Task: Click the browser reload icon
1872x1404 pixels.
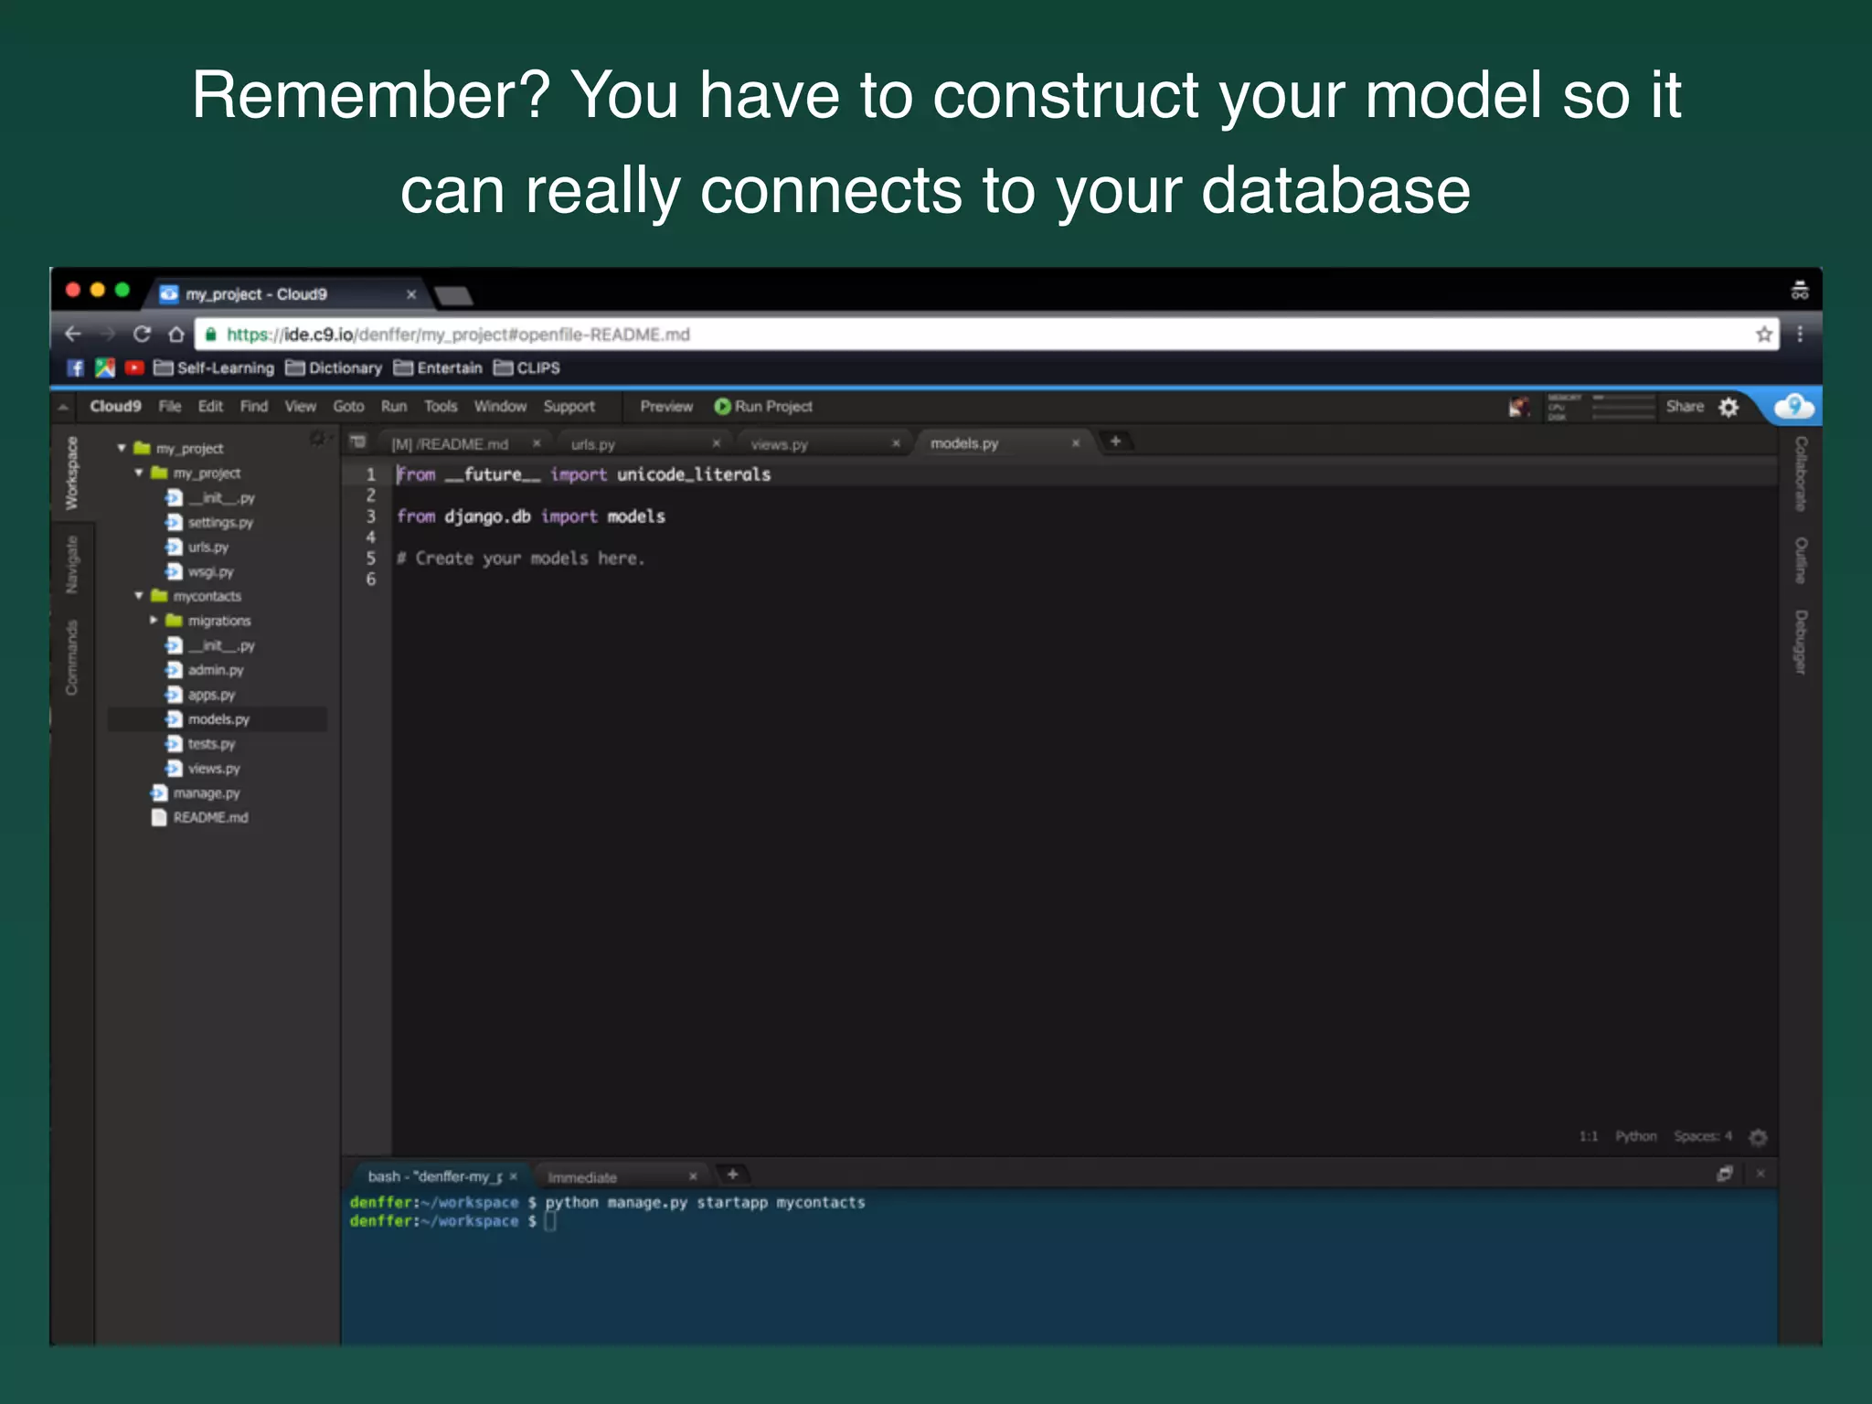Action: click(142, 335)
